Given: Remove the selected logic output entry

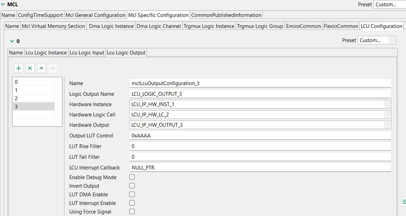Looking at the screenshot, I should pyautogui.click(x=30, y=68).
